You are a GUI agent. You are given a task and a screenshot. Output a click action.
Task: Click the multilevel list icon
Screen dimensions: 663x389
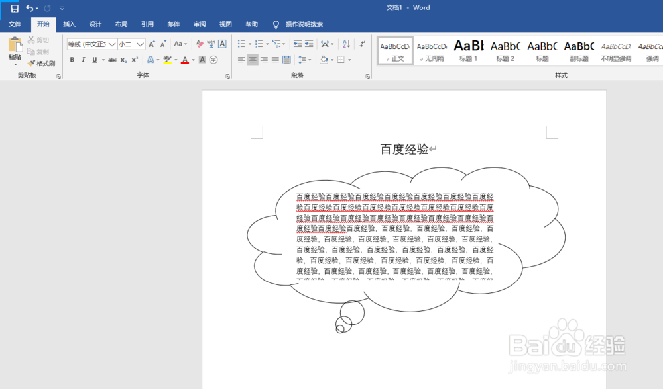tap(276, 44)
